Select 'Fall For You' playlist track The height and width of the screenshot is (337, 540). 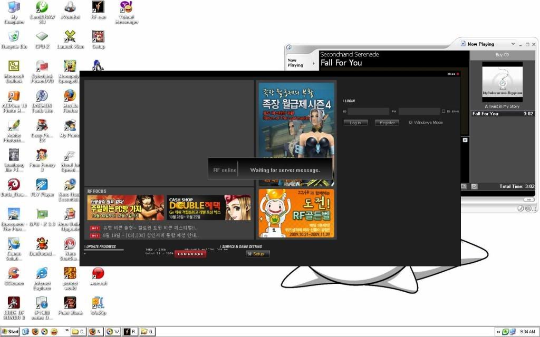(503, 114)
